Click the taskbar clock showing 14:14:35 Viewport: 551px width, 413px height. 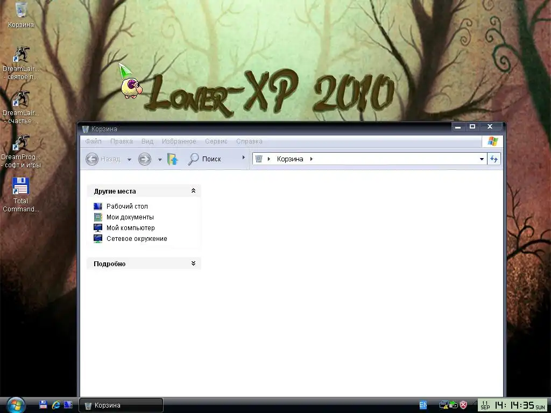(x=512, y=405)
